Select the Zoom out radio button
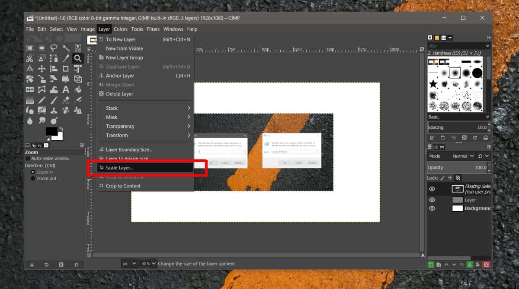 coord(33,178)
